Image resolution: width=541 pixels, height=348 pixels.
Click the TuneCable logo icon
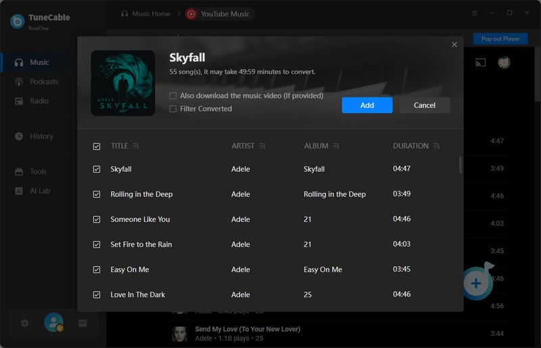[x=18, y=21]
